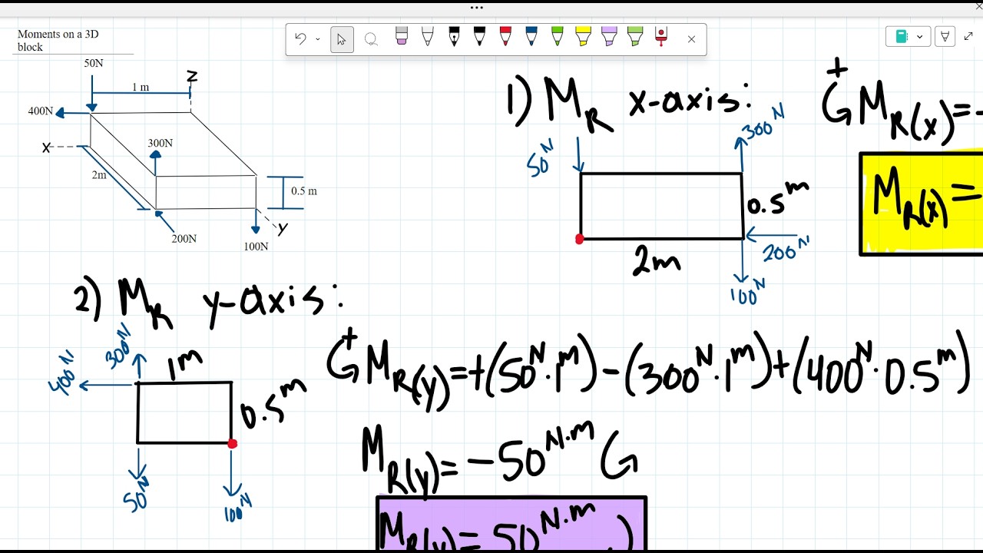Activate the red laser pointer tool

coord(661,37)
